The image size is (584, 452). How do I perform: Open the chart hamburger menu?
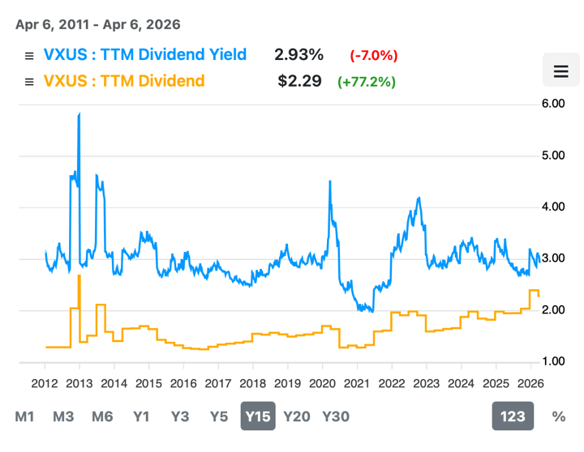[x=560, y=71]
